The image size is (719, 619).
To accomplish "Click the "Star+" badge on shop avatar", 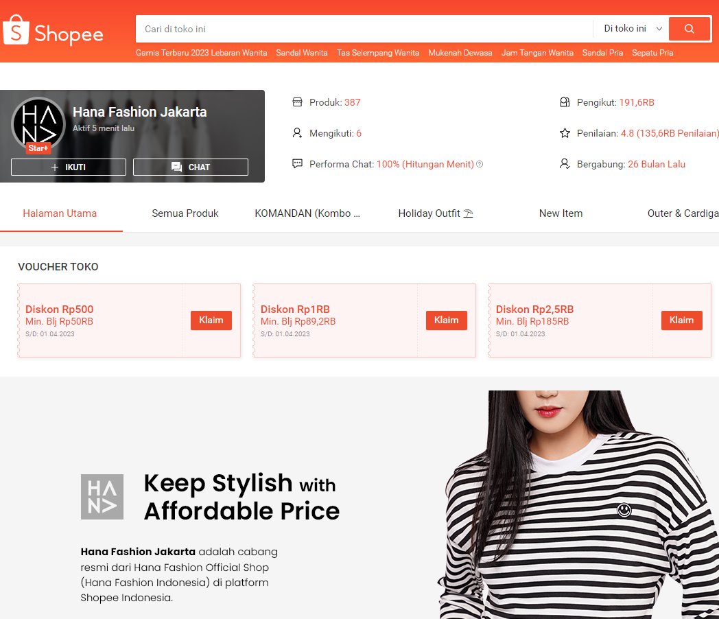I will tap(38, 148).
